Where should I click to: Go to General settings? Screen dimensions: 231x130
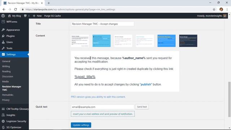pyautogui.click(x=6, y=61)
